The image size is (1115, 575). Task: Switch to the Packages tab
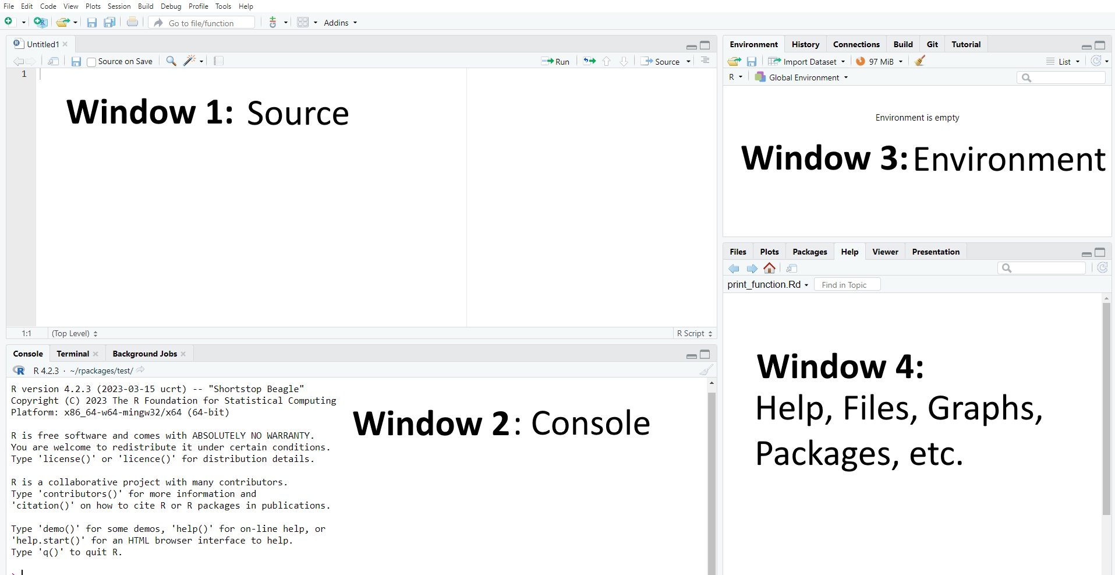[809, 252]
